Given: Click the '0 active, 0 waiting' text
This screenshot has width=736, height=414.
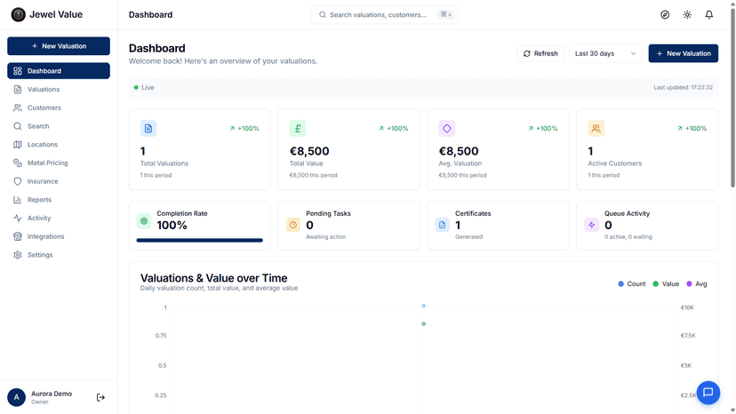Looking at the screenshot, I should (628, 237).
